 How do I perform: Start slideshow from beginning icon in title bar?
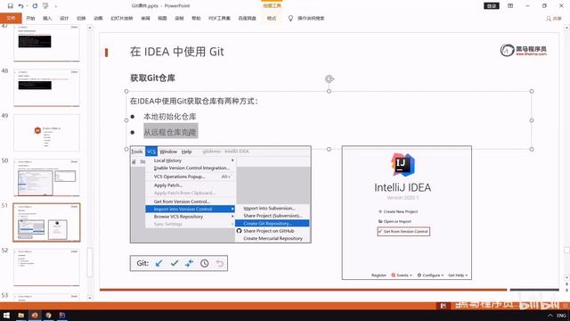click(x=45, y=6)
